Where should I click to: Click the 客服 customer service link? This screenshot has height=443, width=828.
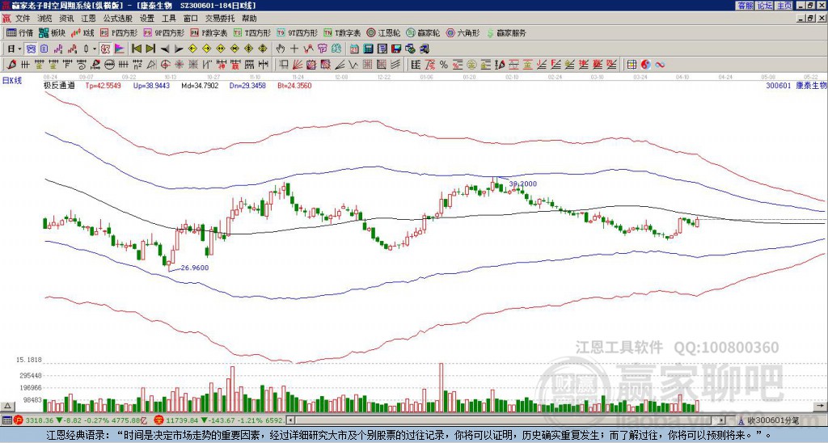click(x=745, y=6)
